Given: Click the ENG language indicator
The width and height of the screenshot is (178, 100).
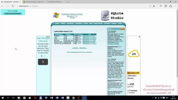Looking at the screenshot, I should click(167, 98).
